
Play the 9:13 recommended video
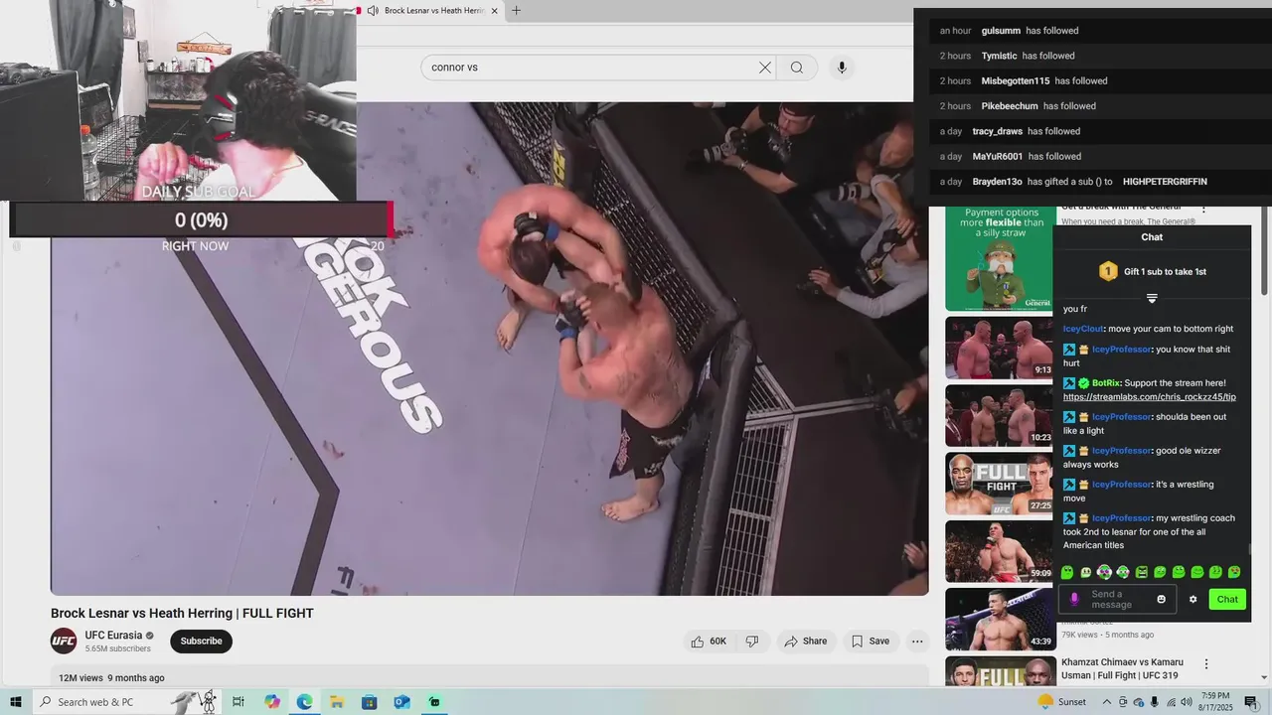tap(999, 348)
